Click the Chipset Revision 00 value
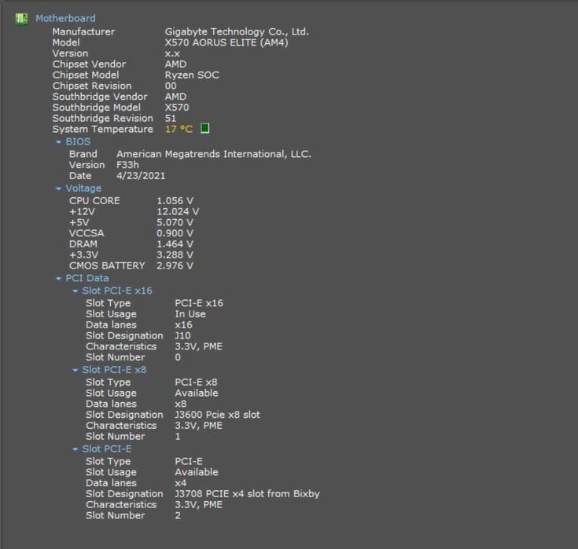This screenshot has height=549, width=578. point(171,86)
